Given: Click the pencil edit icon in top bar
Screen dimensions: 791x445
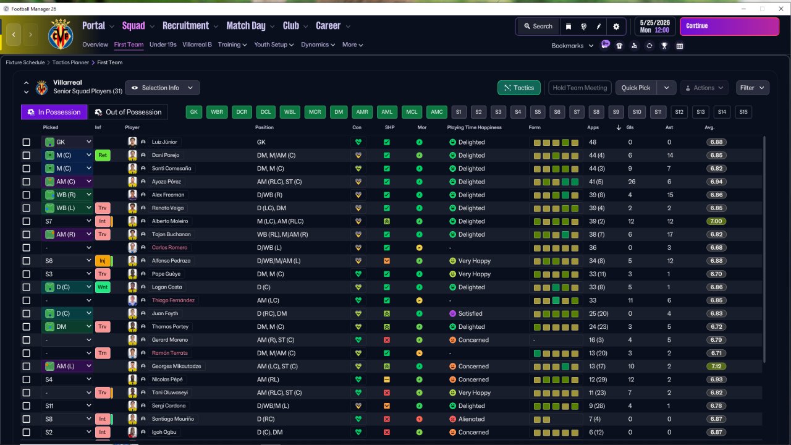Looking at the screenshot, I should pyautogui.click(x=599, y=27).
